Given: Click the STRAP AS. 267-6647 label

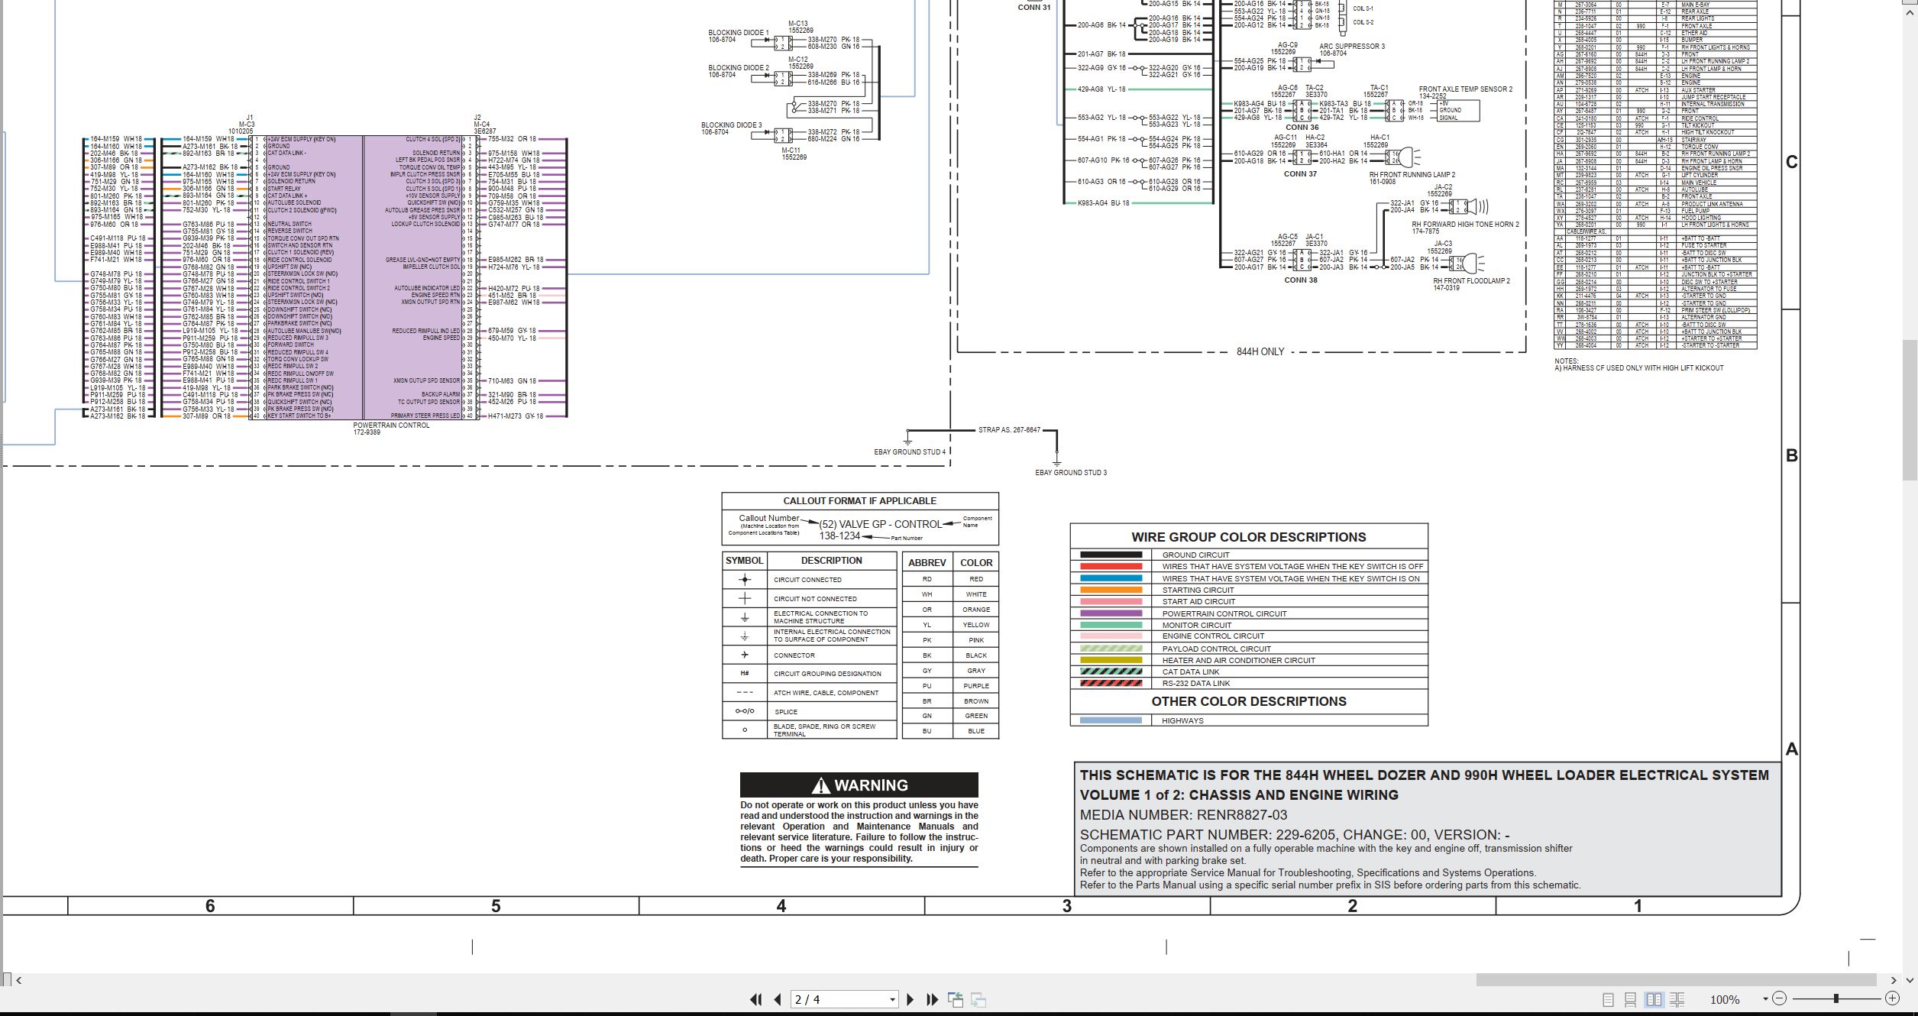Looking at the screenshot, I should pos(1009,430).
